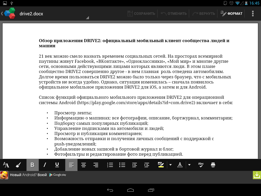Image resolution: width=261 pixels, height=196 pixels.
Task: Align text to the right
Action: [x=96, y=165]
